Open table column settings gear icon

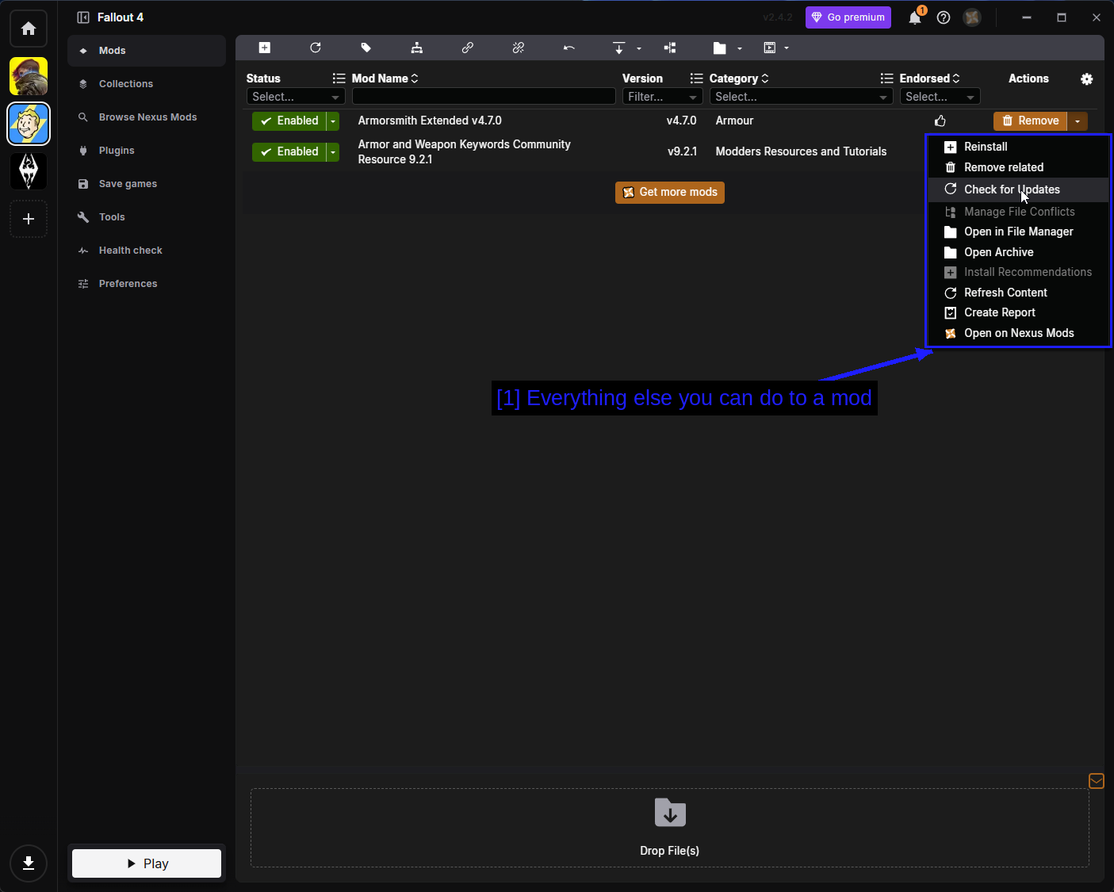tap(1087, 78)
